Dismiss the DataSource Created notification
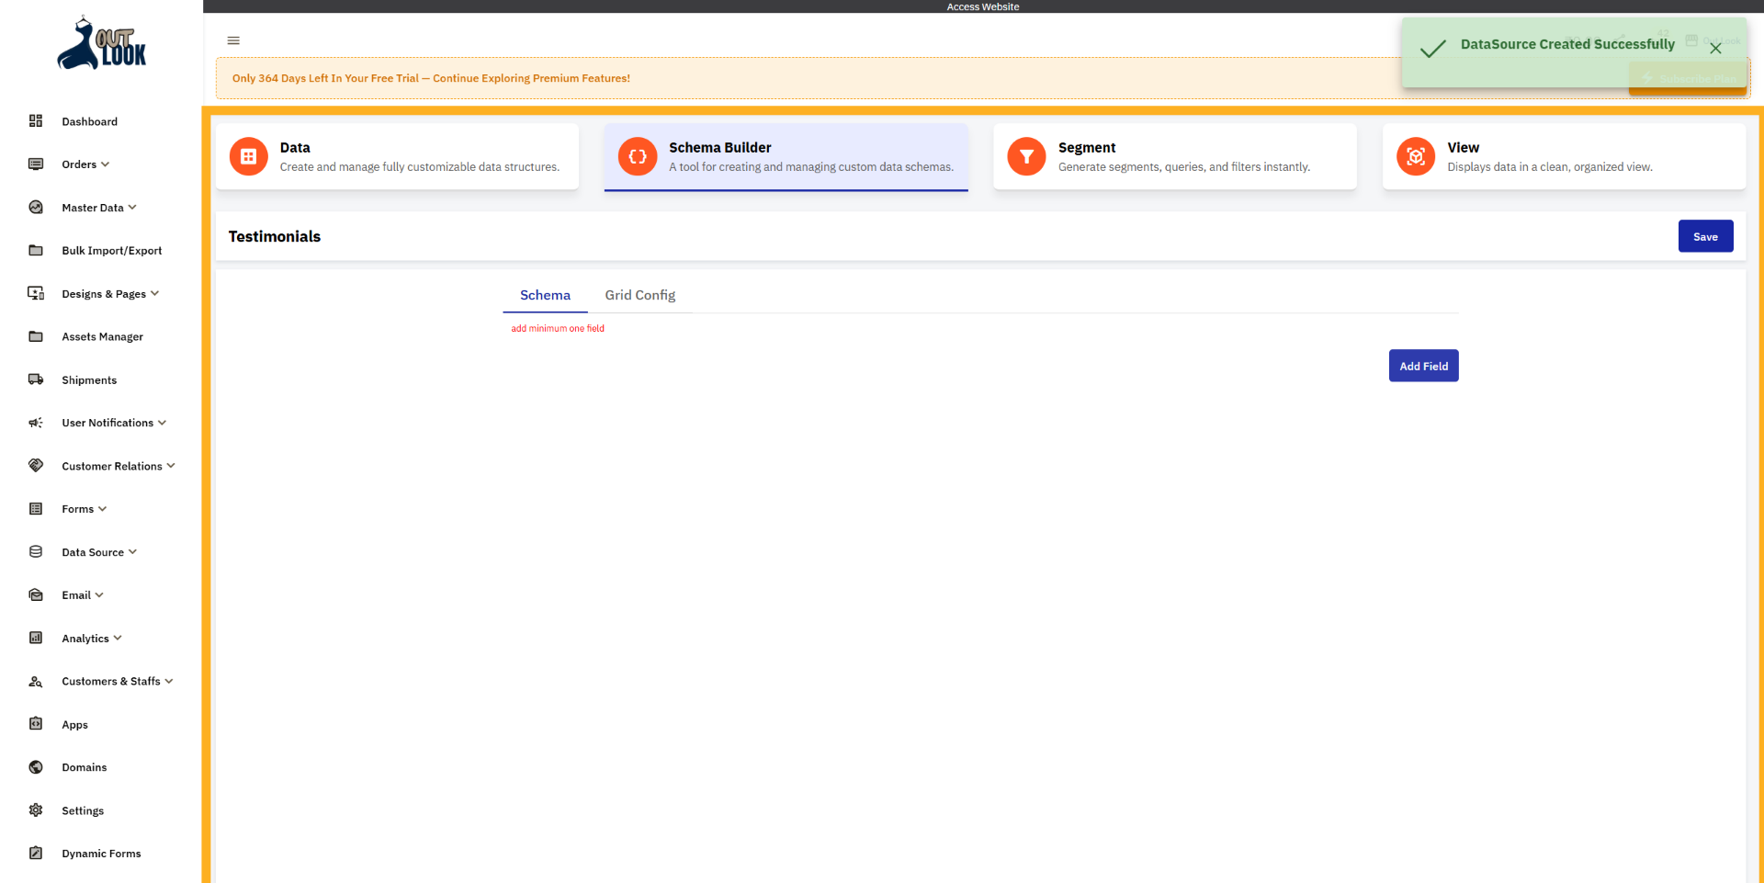Screen dimensions: 1764x883 click(1716, 48)
